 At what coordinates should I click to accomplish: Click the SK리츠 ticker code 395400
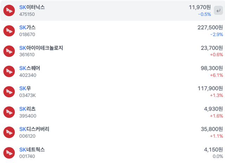[27, 116]
